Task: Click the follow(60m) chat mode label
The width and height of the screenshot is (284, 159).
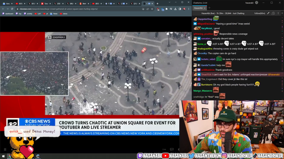Action: [x=260, y=13]
